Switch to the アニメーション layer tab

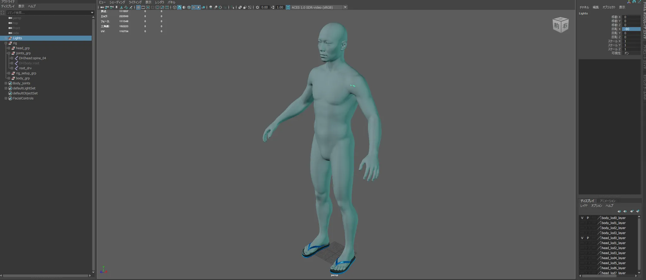point(607,201)
